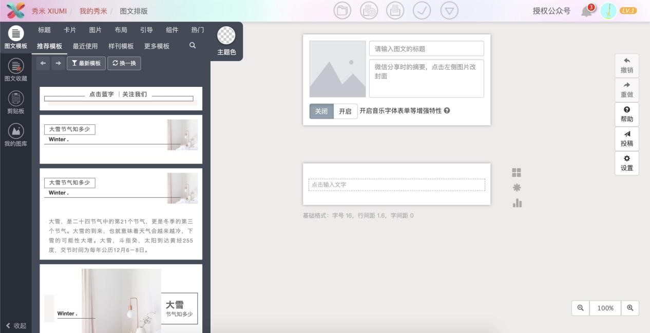Switch to 标题 category tab
Image resolution: width=650 pixels, height=333 pixels.
click(x=45, y=30)
